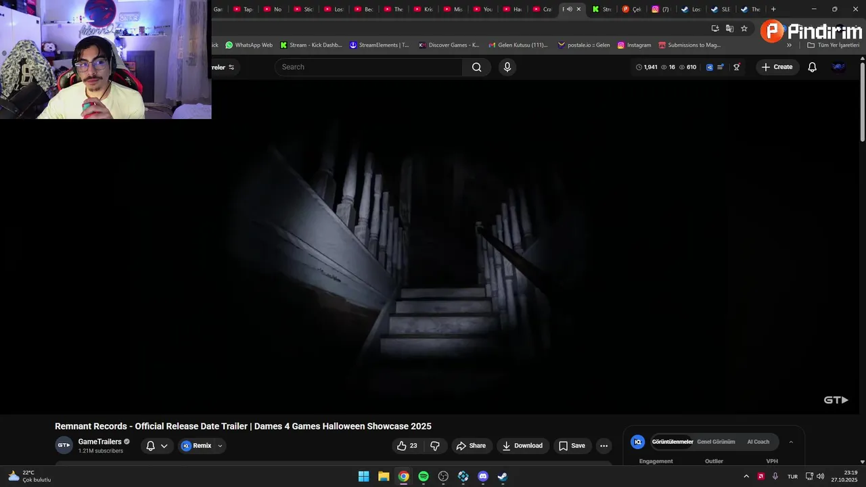This screenshot has width=866, height=487.
Task: Open YouTube notifications bell
Action: click(813, 67)
